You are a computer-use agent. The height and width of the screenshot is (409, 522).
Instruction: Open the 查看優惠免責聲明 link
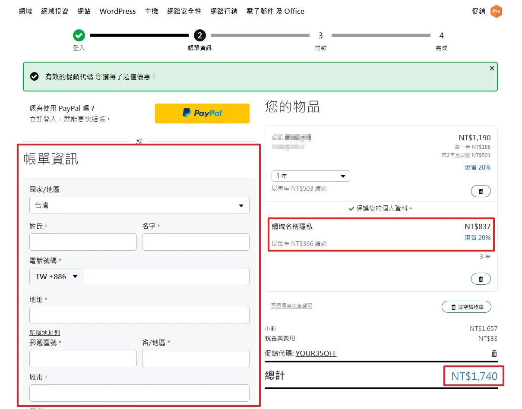[x=291, y=306]
